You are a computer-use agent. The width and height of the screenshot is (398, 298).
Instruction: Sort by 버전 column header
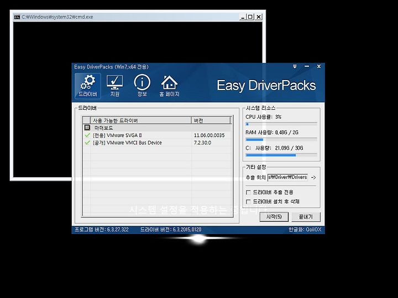click(211, 120)
